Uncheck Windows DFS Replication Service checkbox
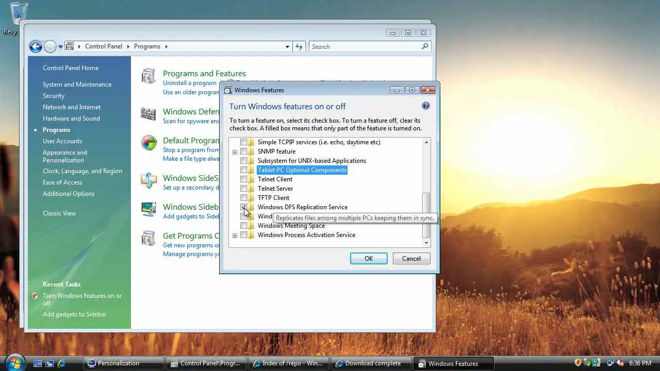660x371 pixels. pyautogui.click(x=243, y=207)
